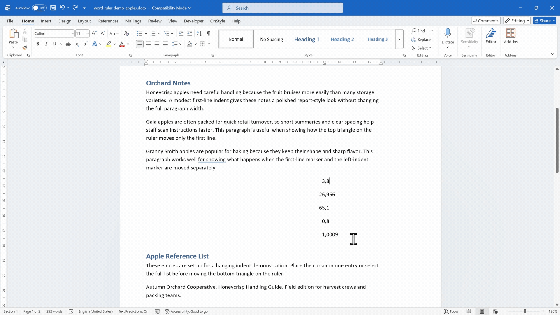Apply the Heading 1 style
This screenshot has height=315, width=560.
pyautogui.click(x=307, y=39)
